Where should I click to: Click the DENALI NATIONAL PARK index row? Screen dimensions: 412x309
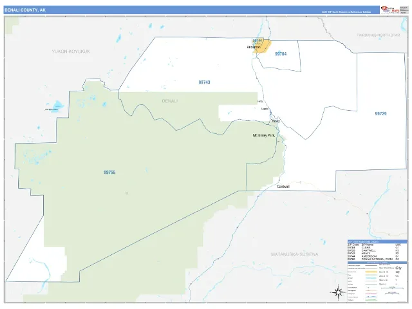[374, 259]
